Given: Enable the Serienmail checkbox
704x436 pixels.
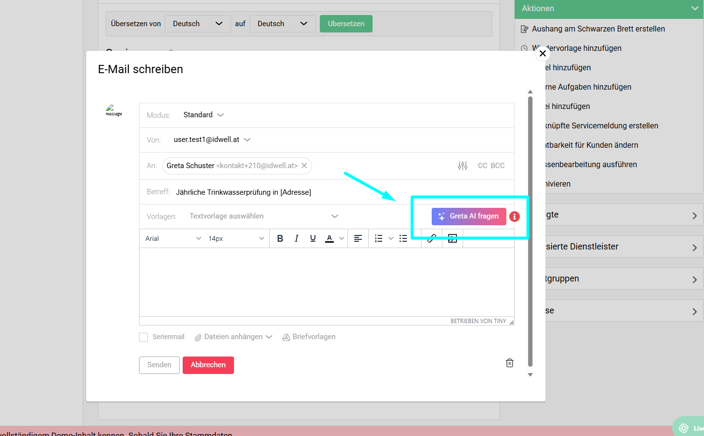Looking at the screenshot, I should click(143, 337).
